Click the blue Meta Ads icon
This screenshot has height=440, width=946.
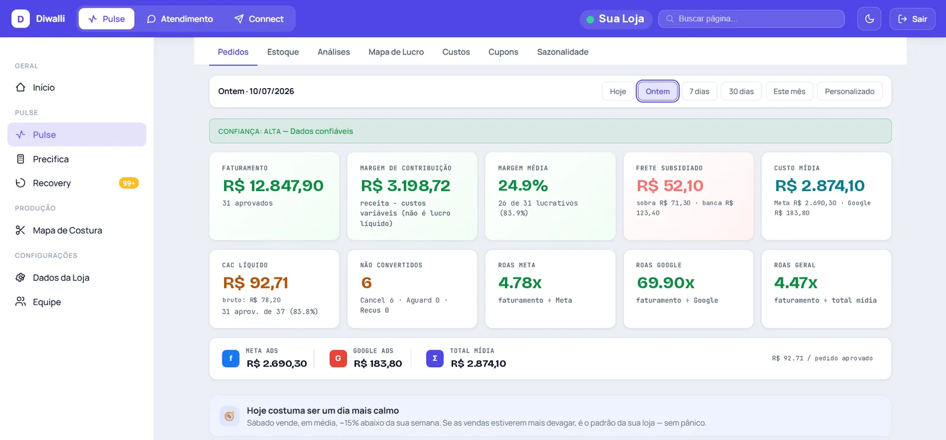[x=231, y=358]
